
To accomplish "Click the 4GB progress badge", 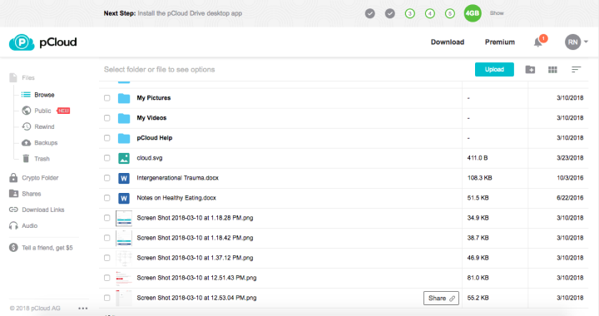I will coord(473,13).
